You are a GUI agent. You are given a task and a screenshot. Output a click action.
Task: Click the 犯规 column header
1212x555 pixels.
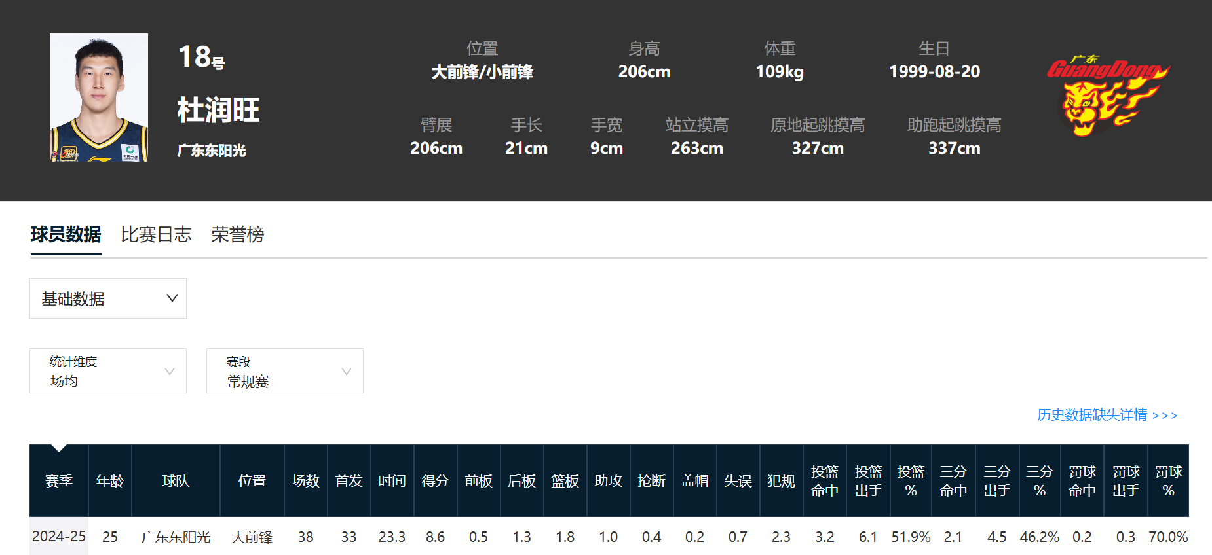pos(782,481)
